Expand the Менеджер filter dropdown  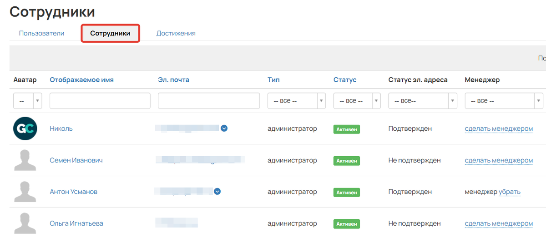[x=504, y=101]
